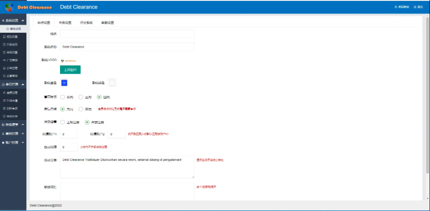The height and width of the screenshot is (211, 430).
Task: Focus the empty 域名 input field
Action: (127, 34)
